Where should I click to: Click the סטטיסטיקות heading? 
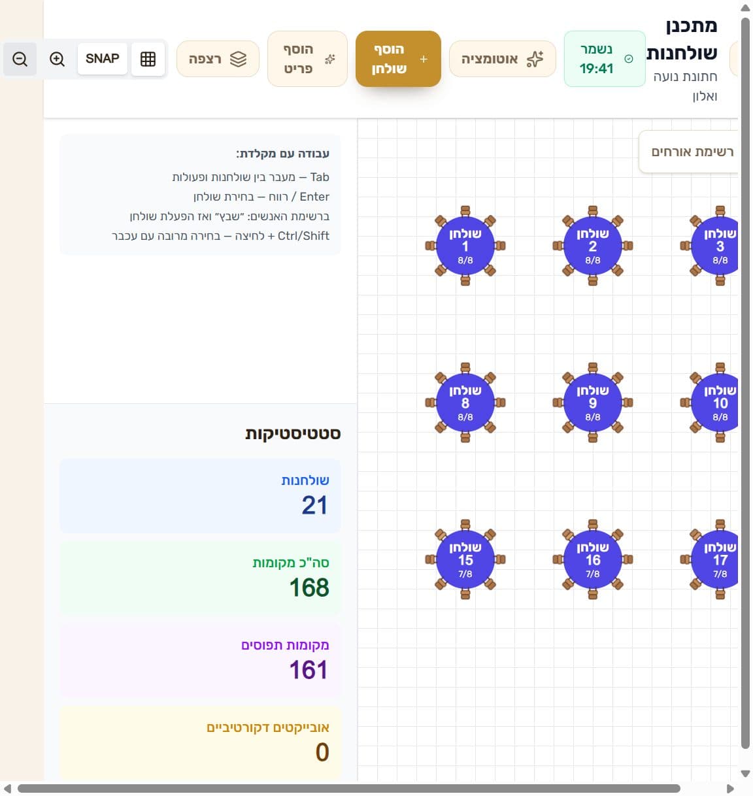293,433
